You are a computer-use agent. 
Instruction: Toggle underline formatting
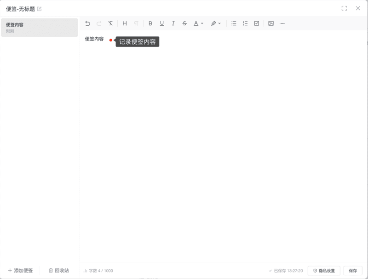(162, 23)
